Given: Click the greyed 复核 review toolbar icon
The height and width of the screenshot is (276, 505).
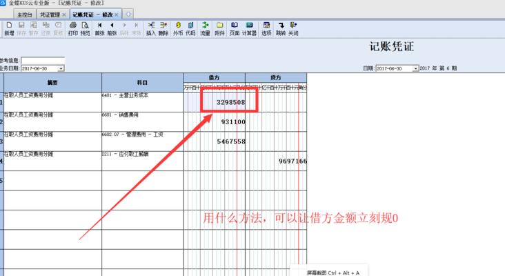Looking at the screenshot, I should (58, 29).
